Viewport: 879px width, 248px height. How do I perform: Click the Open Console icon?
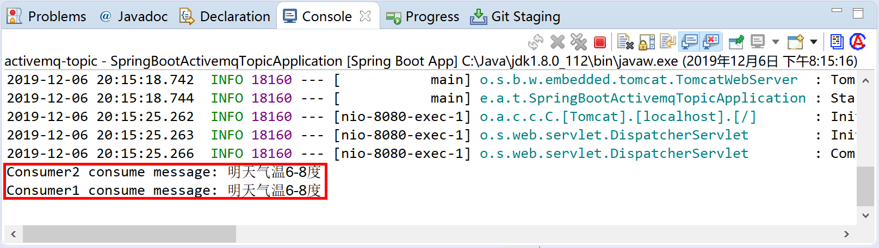click(796, 42)
